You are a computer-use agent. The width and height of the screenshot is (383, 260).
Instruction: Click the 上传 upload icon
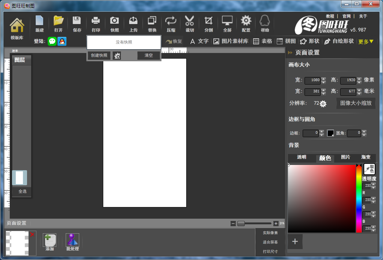click(133, 24)
